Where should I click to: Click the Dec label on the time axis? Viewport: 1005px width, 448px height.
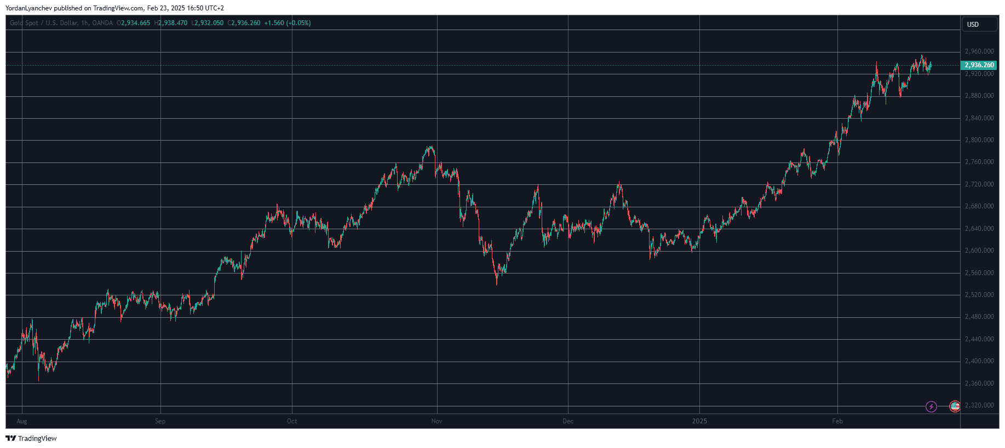pos(568,421)
